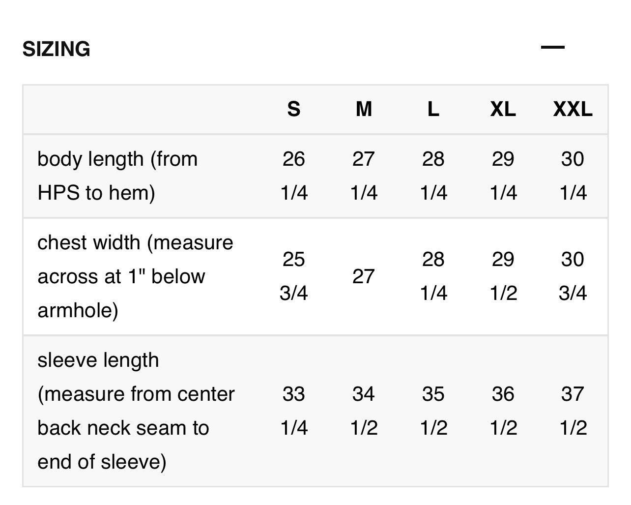The height and width of the screenshot is (505, 631).
Task: Click the M sleeve length 34 1/2 cell
Action: point(364,411)
